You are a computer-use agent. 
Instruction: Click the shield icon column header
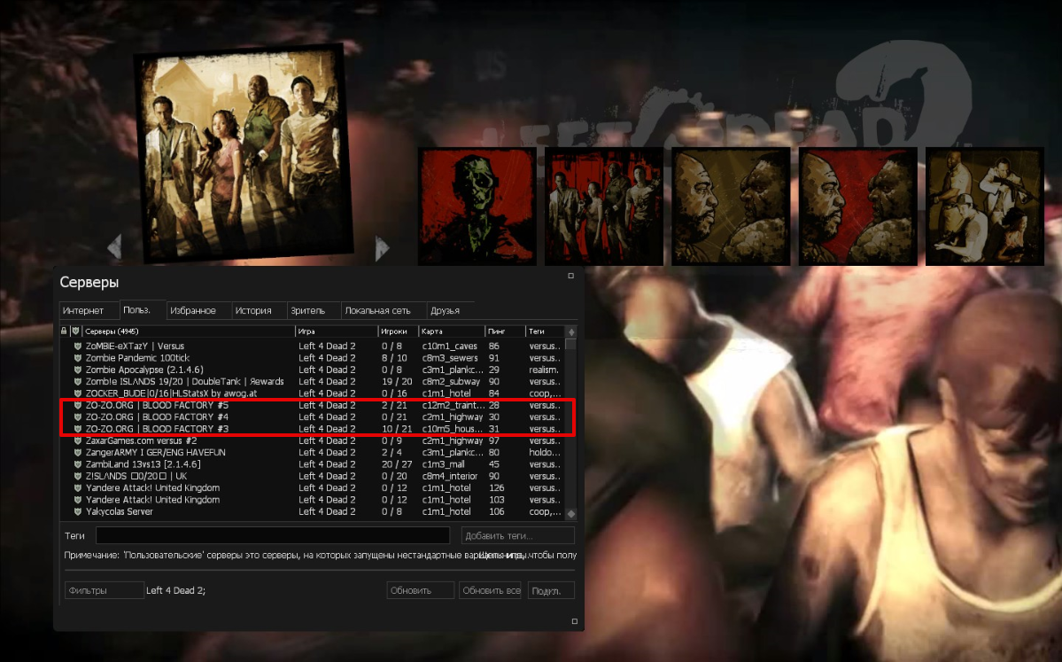(75, 331)
